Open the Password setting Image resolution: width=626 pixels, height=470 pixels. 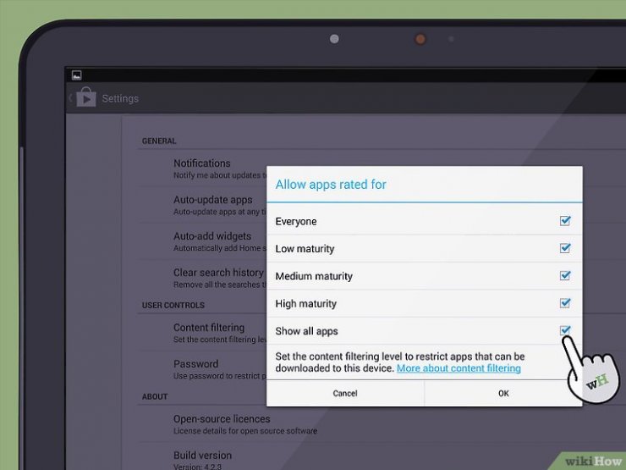pos(202,369)
